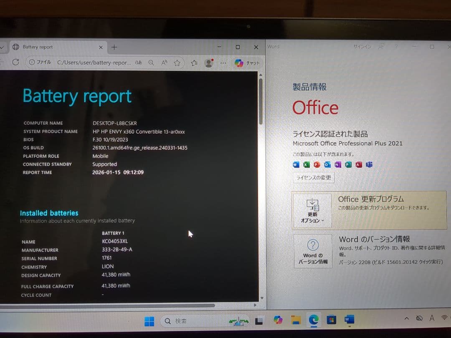The height and width of the screenshot is (338, 451).
Task: Select the Teams icon at the row's end
Action: pyautogui.click(x=369, y=164)
